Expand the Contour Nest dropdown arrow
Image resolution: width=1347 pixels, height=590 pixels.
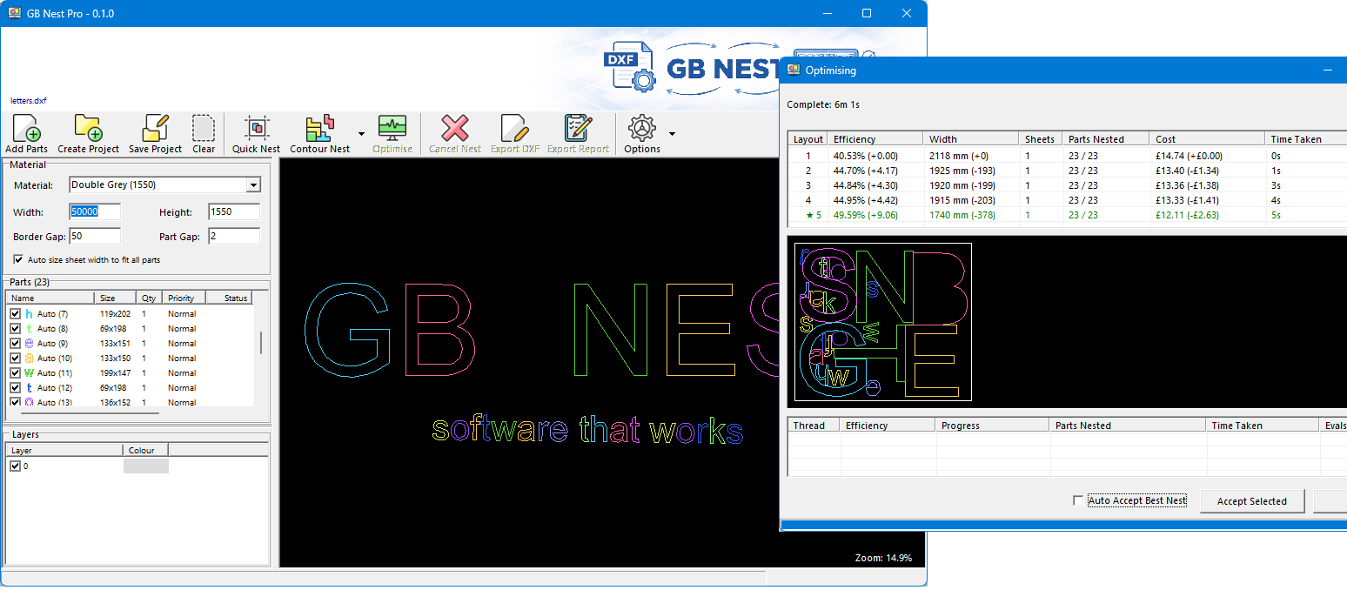click(361, 134)
